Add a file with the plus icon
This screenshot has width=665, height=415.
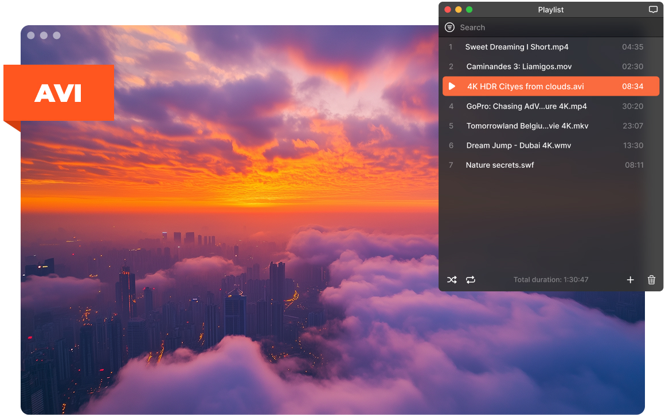(630, 280)
